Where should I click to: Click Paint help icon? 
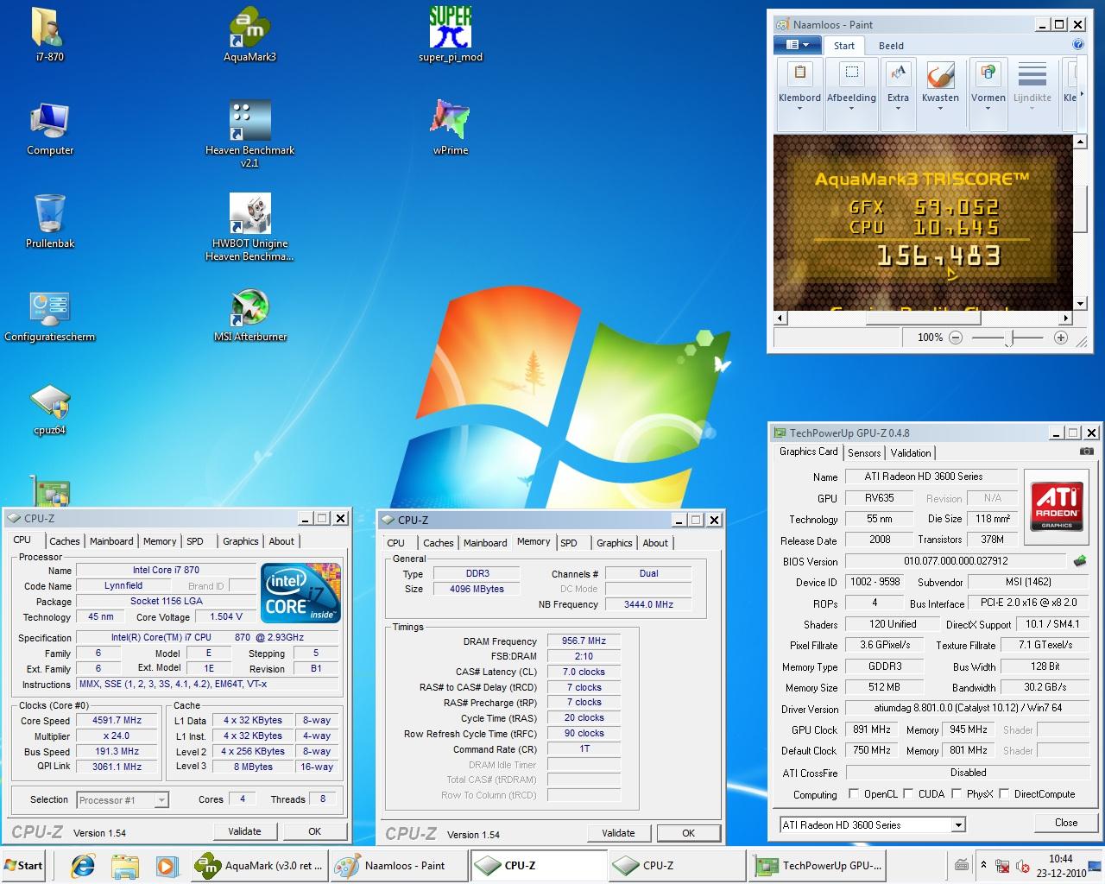1078,45
